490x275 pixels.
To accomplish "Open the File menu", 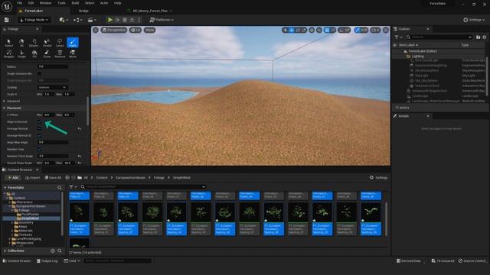I will [19, 3].
